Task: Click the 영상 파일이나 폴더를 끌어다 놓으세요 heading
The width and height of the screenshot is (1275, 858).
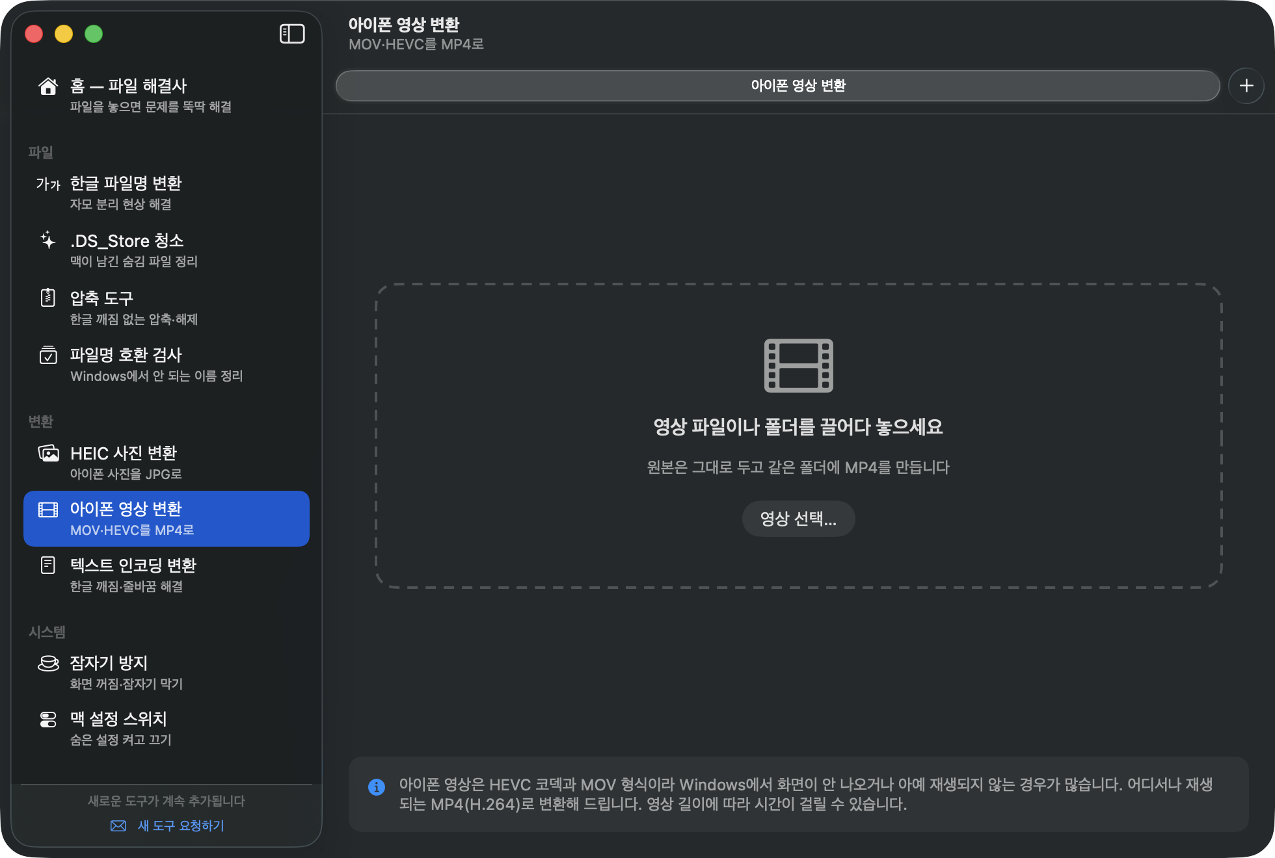Action: point(798,427)
